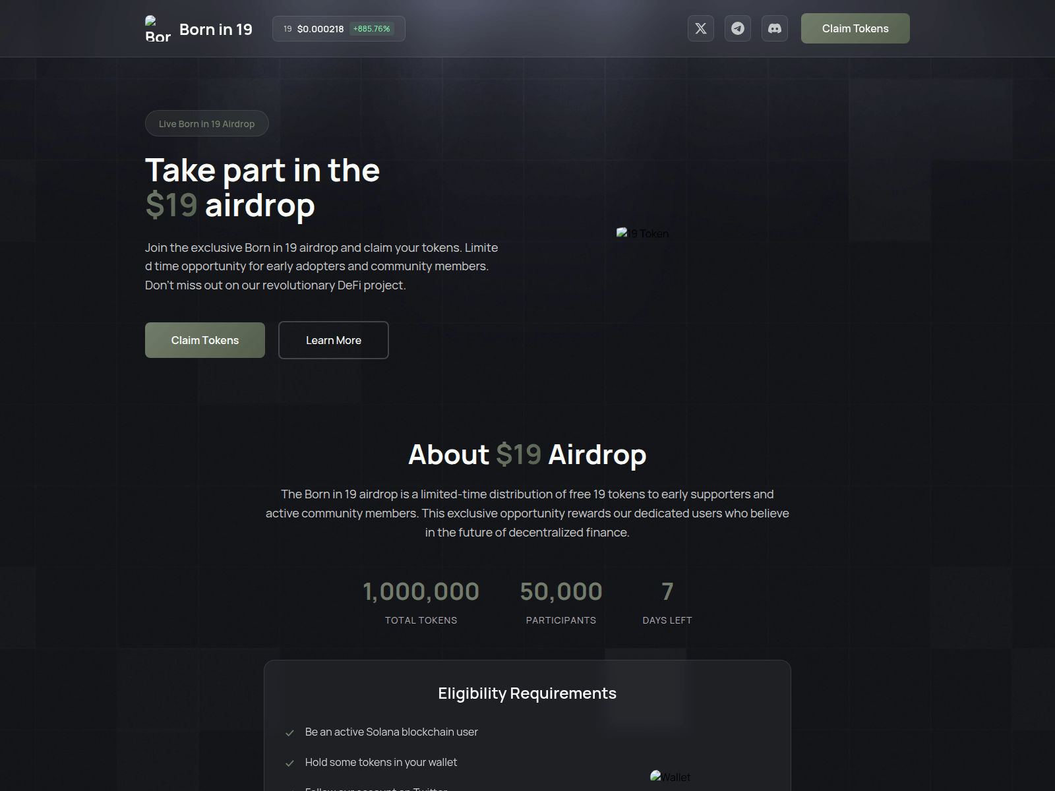Viewport: 1055px width, 791px height.
Task: Click the Born in 19 logo image
Action: [x=158, y=29]
